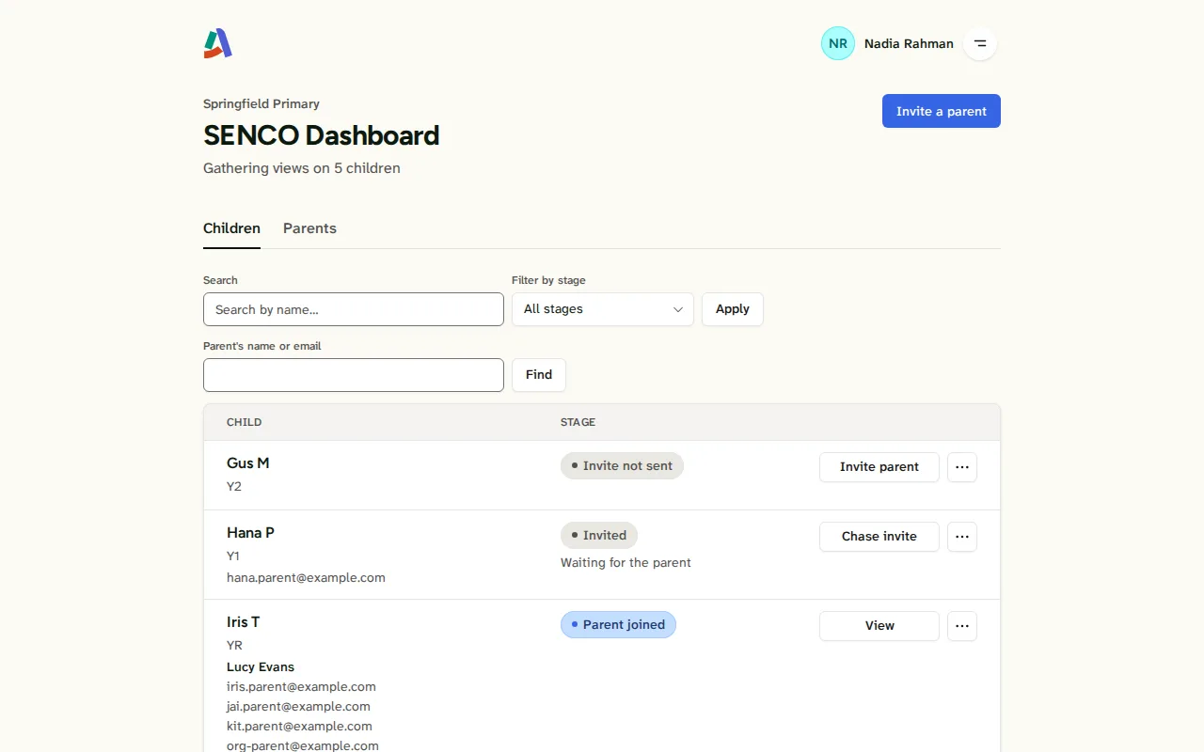Click the Invited stage badge
The width and height of the screenshot is (1204, 752).
(599, 536)
